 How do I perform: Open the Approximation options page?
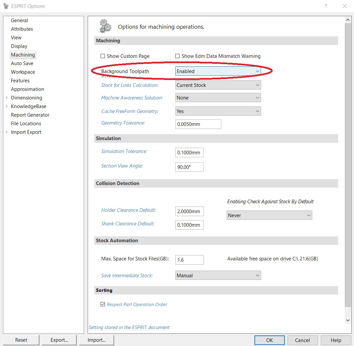point(27,89)
